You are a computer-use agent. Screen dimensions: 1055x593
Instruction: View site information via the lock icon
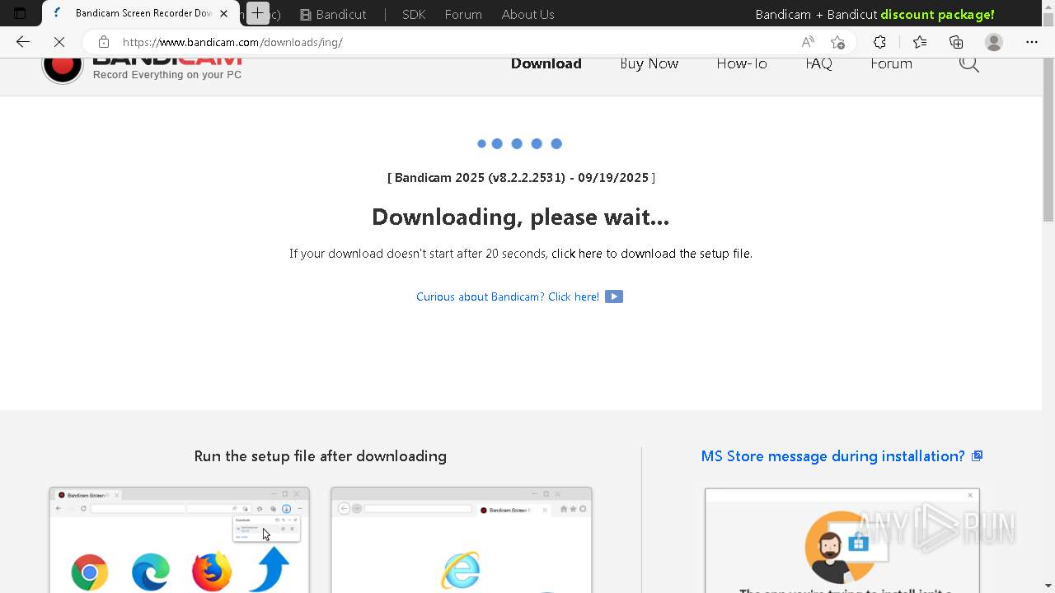coord(103,42)
